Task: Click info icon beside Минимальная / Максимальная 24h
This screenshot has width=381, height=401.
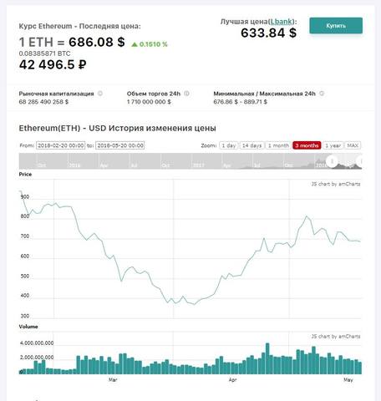Action: point(322,94)
